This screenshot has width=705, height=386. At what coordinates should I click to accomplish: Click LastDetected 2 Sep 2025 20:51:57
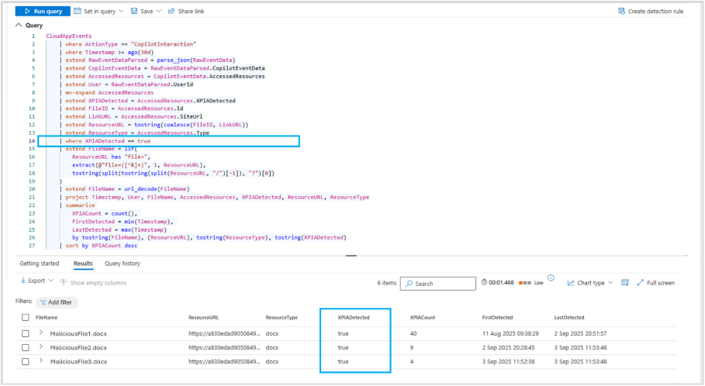pyautogui.click(x=580, y=334)
